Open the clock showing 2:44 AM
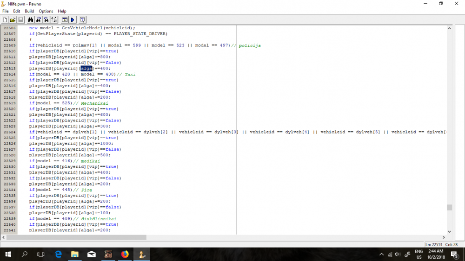The width and height of the screenshot is (465, 261). pos(436,254)
